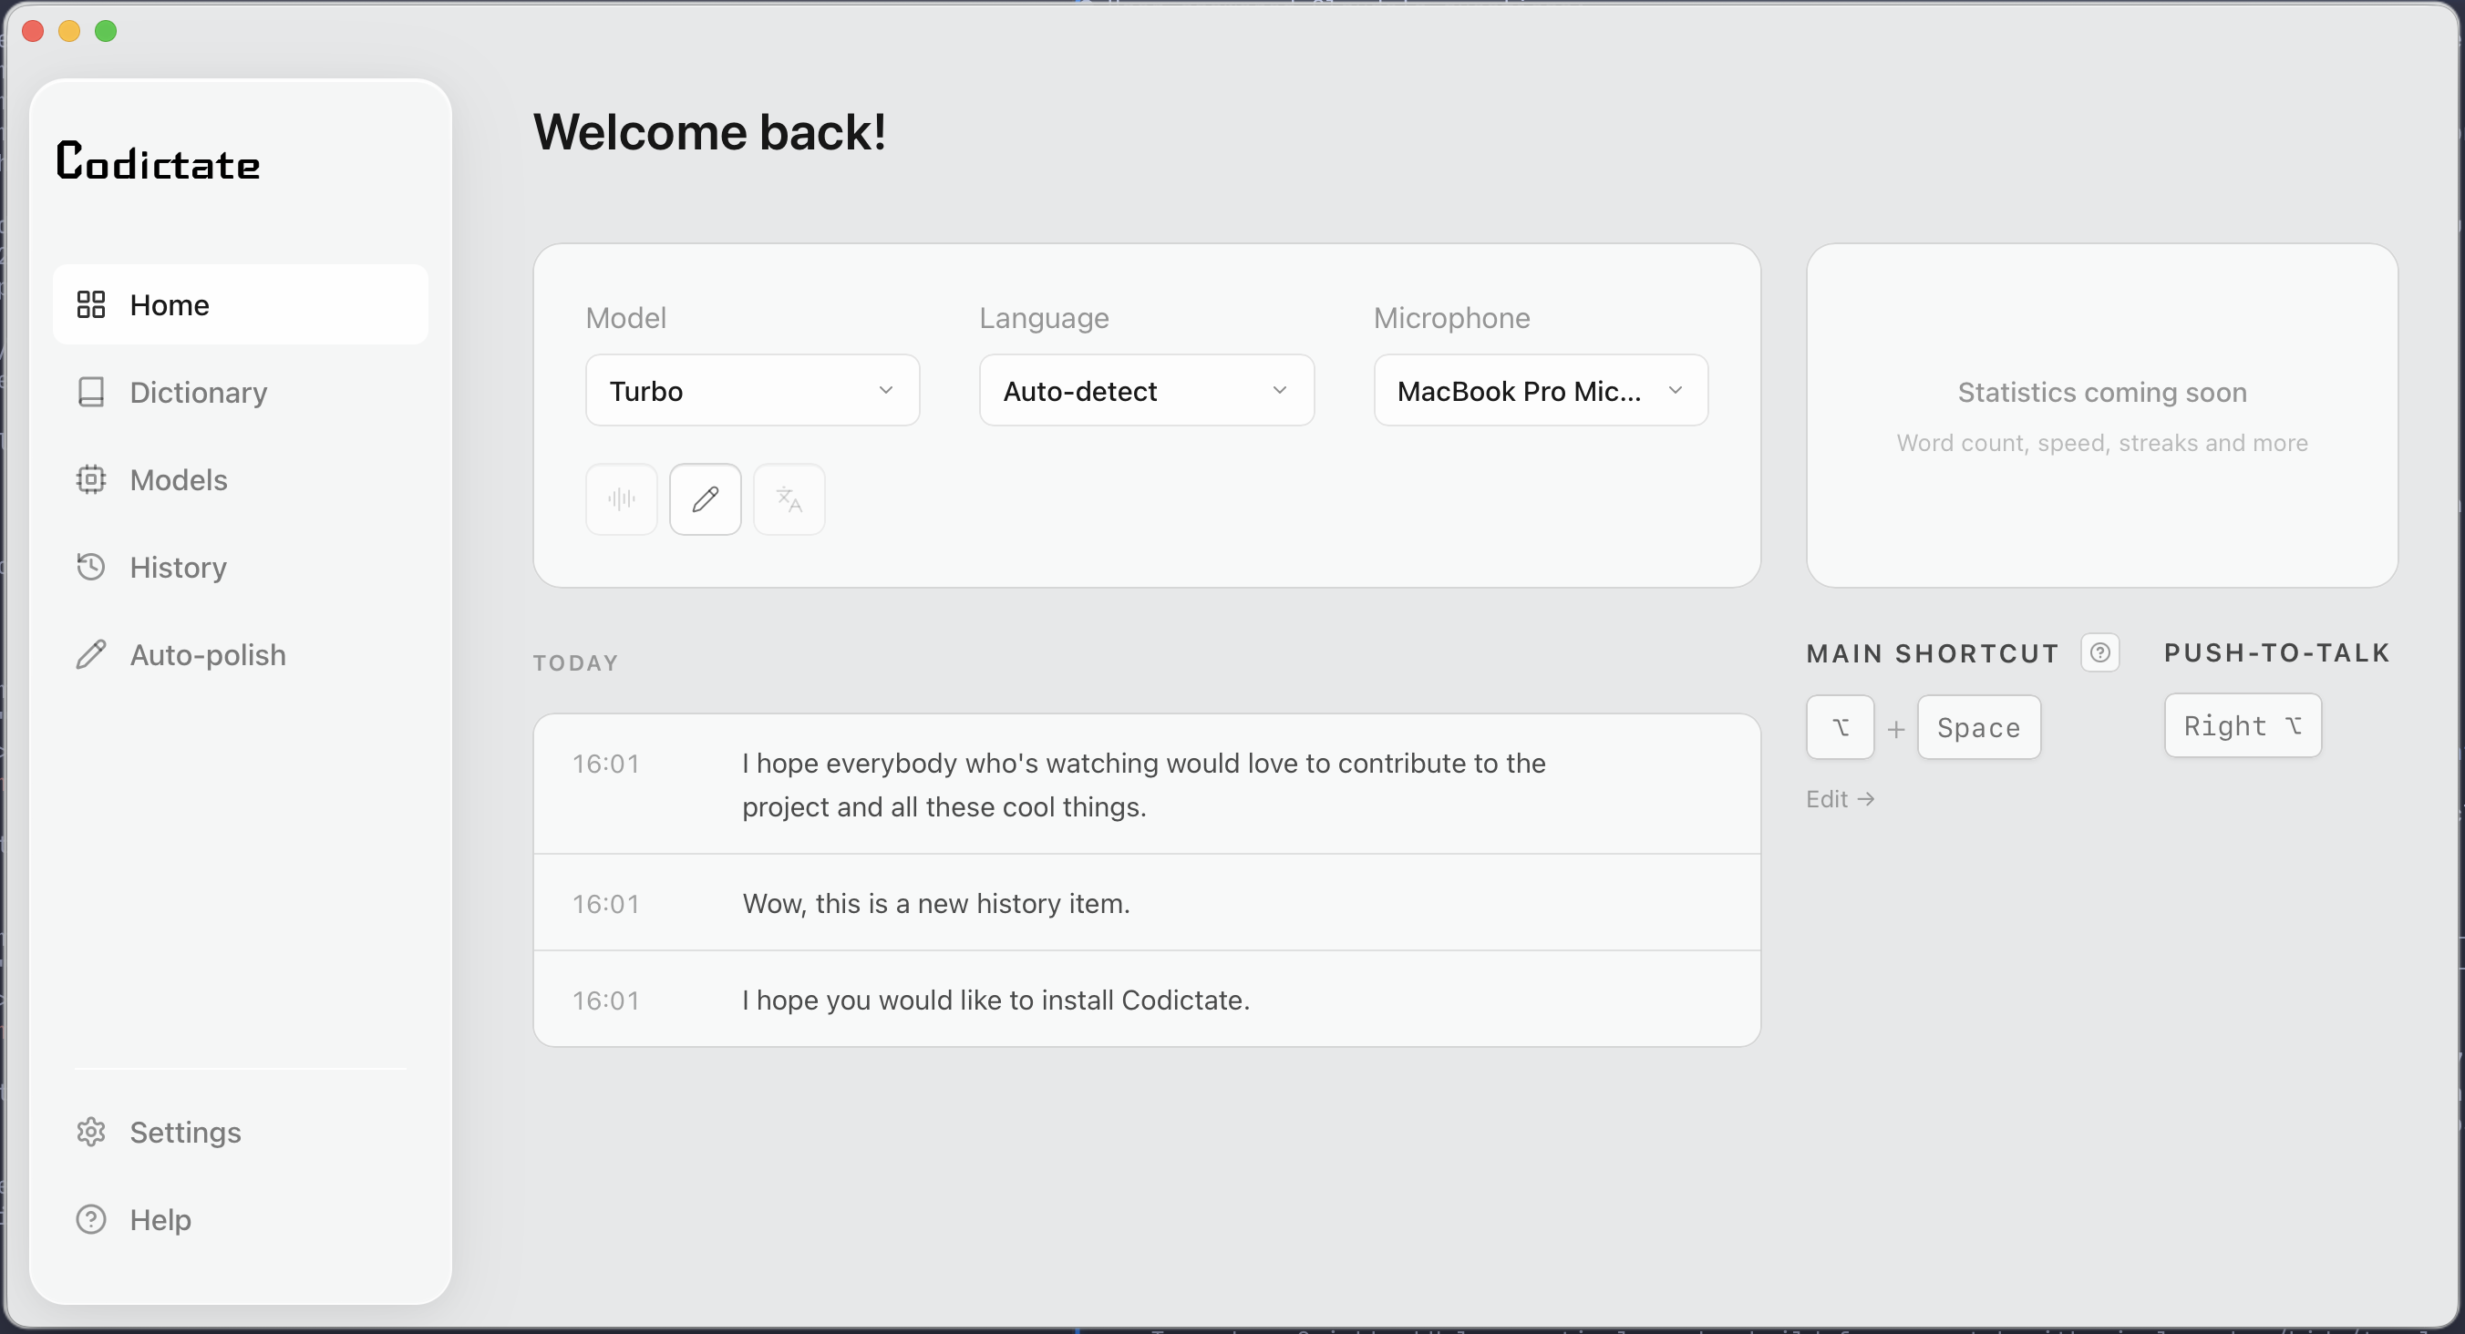The height and width of the screenshot is (1334, 2465).
Task: Click the 'Welcome back!' heading
Action: click(x=709, y=131)
